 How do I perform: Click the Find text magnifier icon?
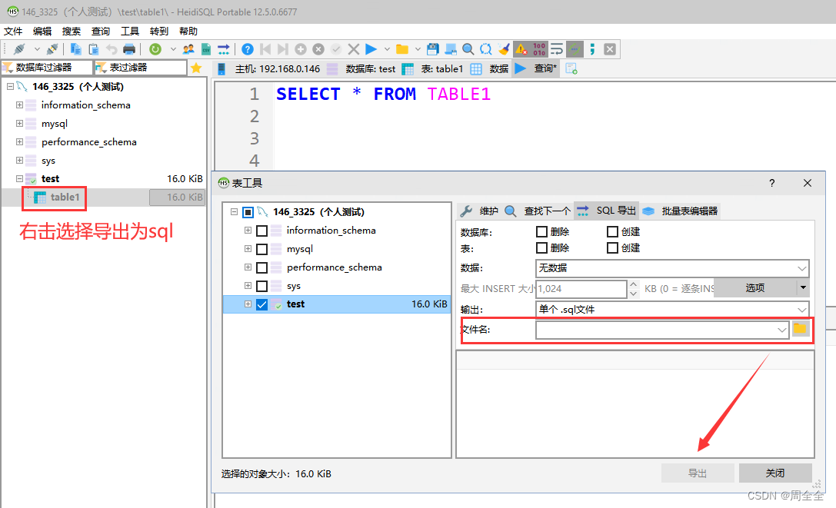[x=468, y=50]
